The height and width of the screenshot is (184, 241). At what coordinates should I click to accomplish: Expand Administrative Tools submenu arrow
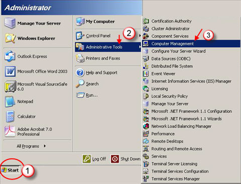tap(140, 47)
